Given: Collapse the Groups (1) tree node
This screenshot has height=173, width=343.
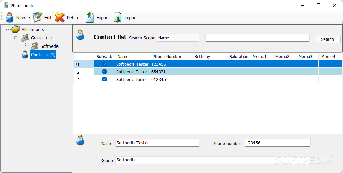Looking at the screenshot, I should (x=16, y=38).
